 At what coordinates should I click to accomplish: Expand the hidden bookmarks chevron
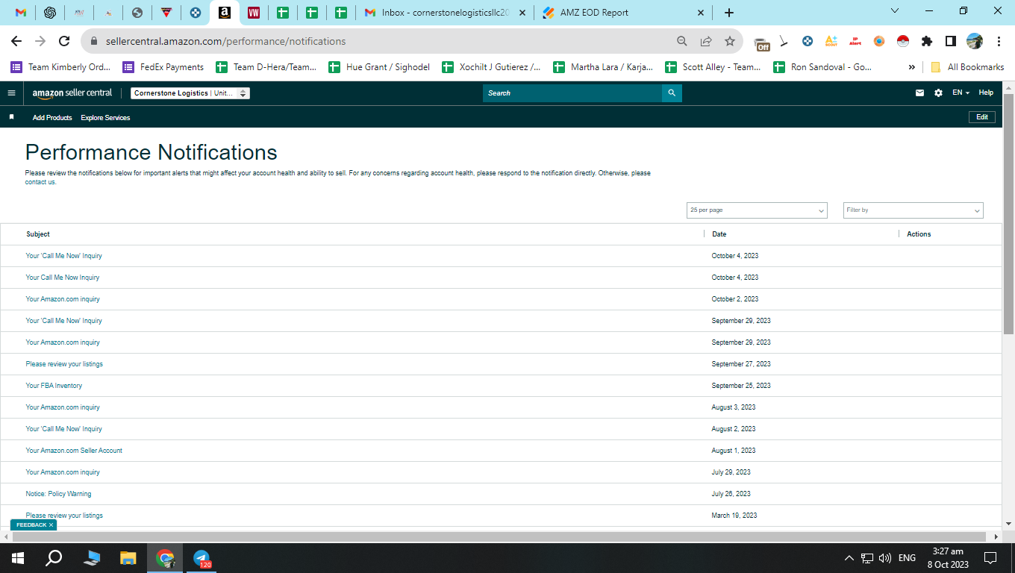[x=911, y=67]
